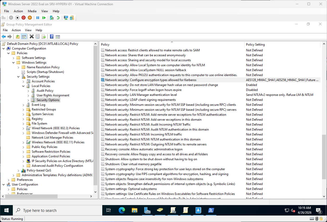Open Properties using the toolbar icon
Viewport: 327px width, 222px height.
[x=38, y=36]
